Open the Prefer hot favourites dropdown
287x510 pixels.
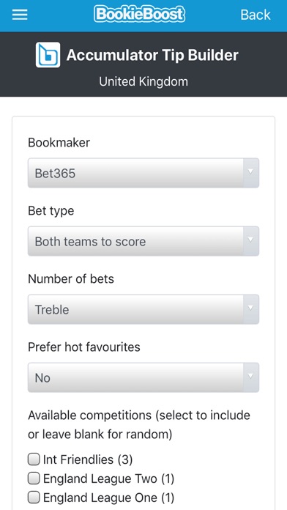[143, 377]
